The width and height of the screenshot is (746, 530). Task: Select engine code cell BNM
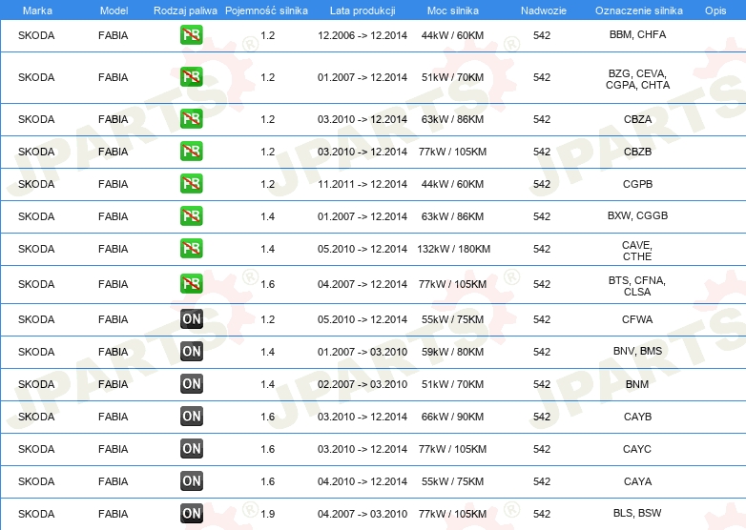637,383
